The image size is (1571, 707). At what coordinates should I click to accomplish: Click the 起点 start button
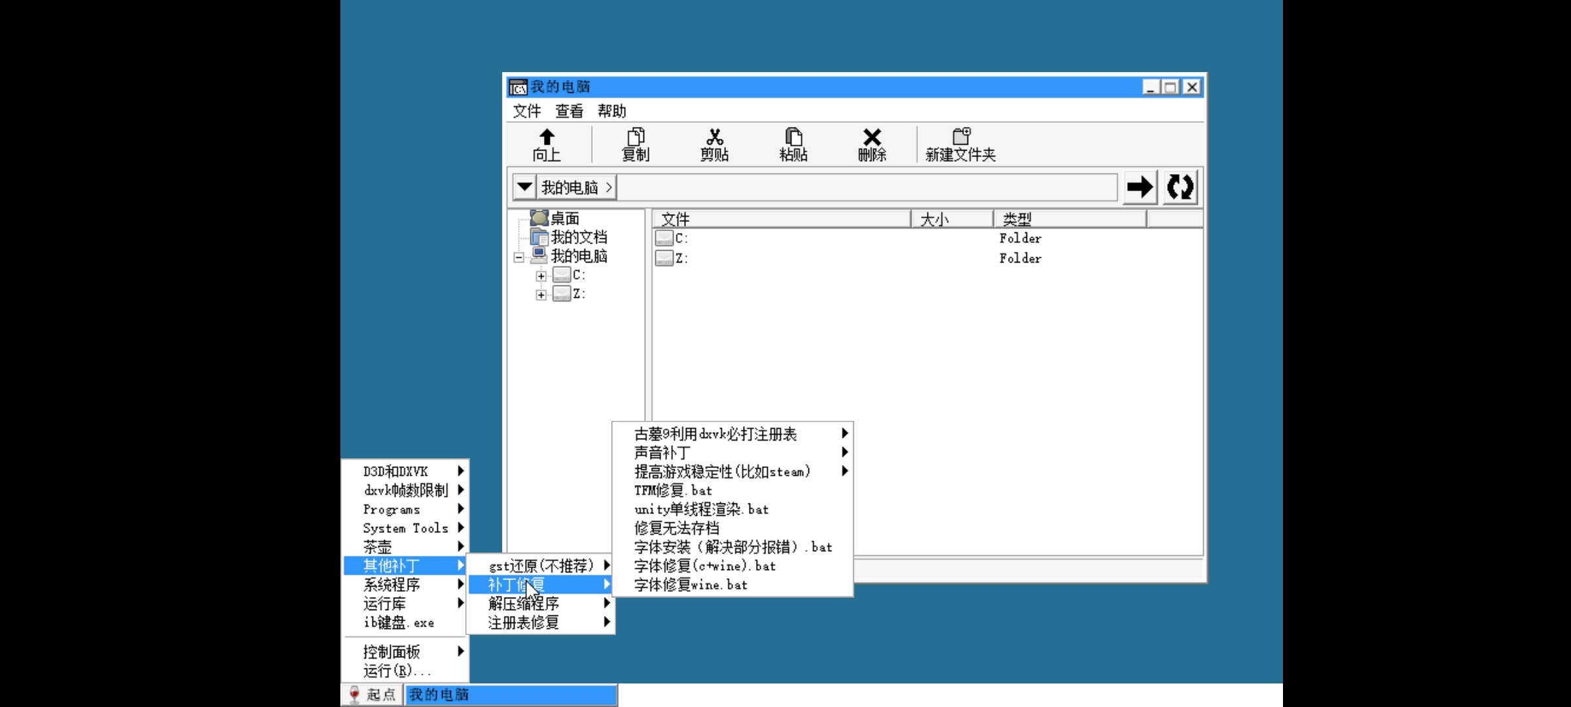point(372,695)
